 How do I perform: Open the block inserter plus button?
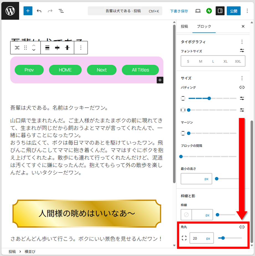coord(28,11)
